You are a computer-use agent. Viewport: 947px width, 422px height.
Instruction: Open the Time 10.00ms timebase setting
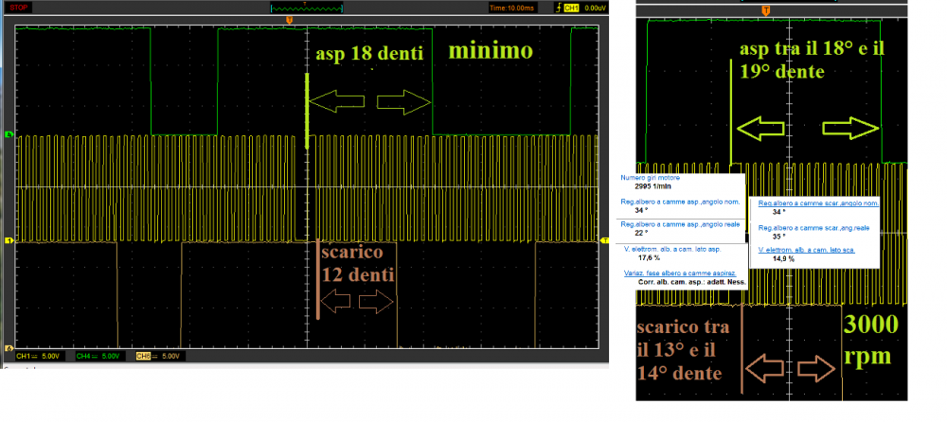(511, 8)
